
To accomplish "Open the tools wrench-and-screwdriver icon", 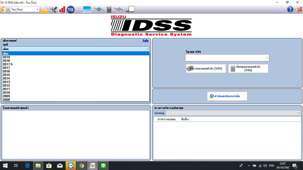I will [x=54, y=10].
